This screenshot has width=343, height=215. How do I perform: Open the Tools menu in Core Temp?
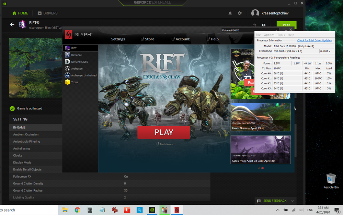(281, 35)
